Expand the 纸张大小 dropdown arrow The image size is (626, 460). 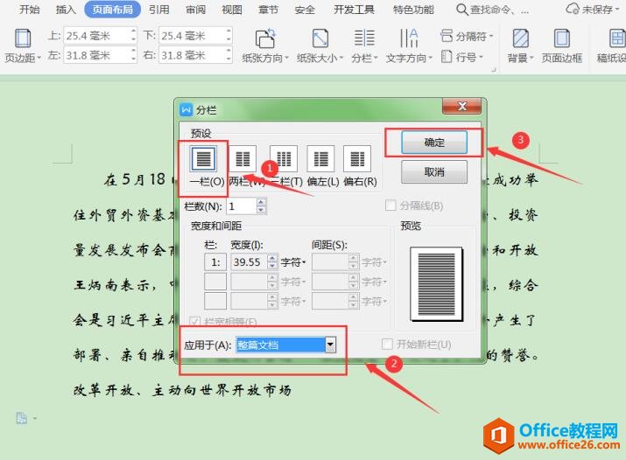click(x=341, y=59)
